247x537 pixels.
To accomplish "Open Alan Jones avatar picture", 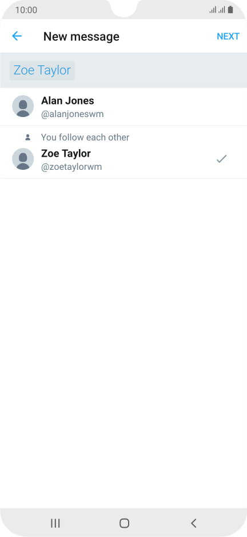I will 23,106.
